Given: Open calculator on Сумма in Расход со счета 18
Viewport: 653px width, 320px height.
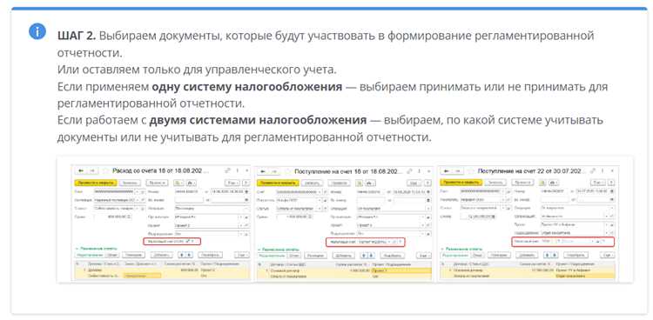Looking at the screenshot, I should coord(129,217).
